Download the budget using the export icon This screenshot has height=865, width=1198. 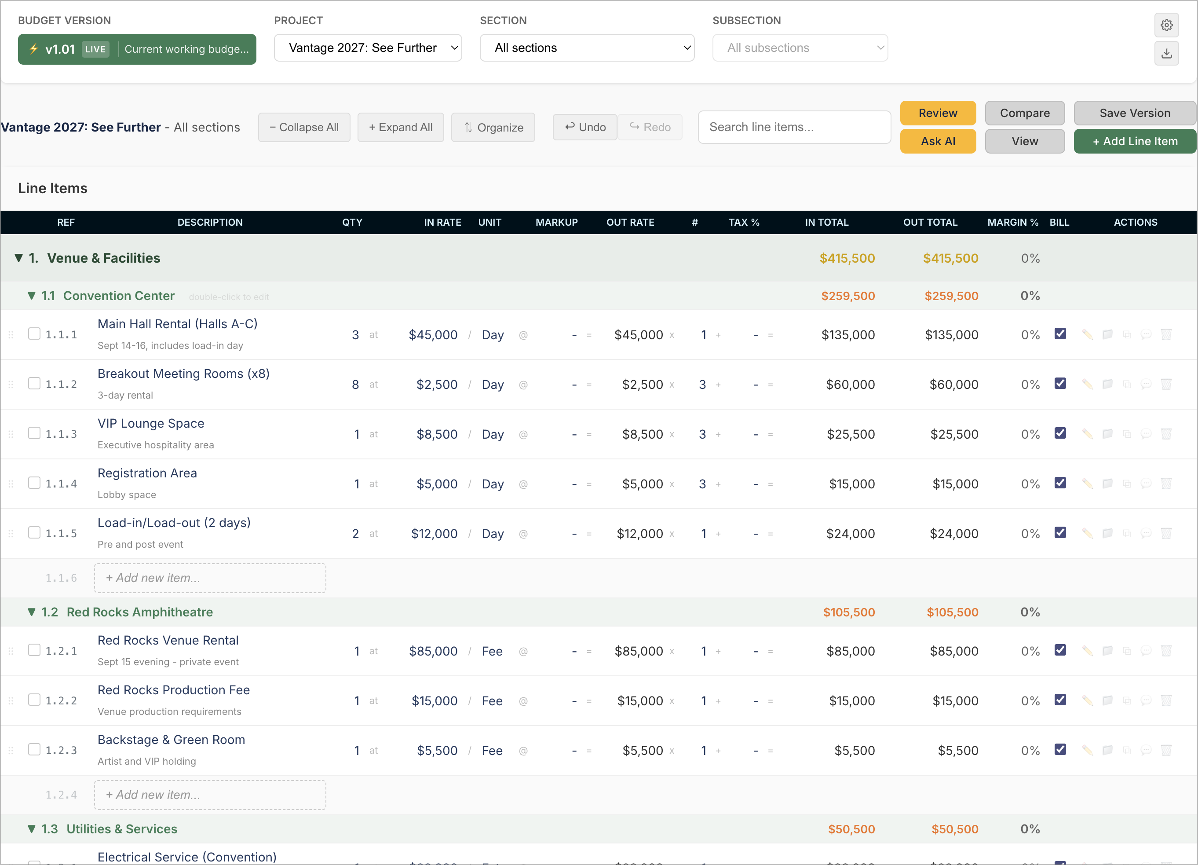point(1167,53)
